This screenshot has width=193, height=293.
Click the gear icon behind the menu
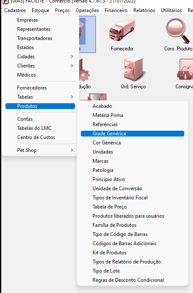pos(84,75)
